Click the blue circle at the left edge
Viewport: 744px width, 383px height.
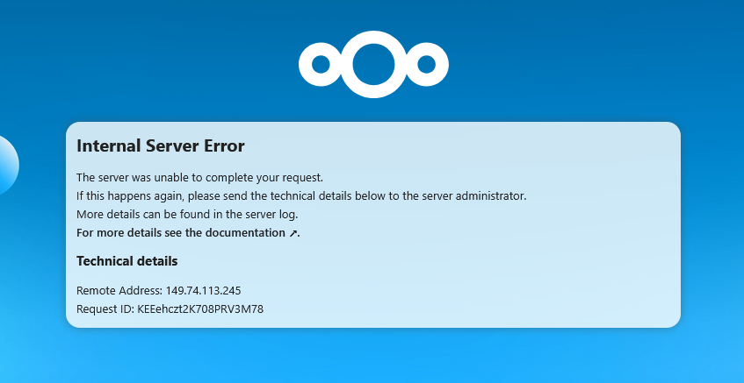pos(7,165)
